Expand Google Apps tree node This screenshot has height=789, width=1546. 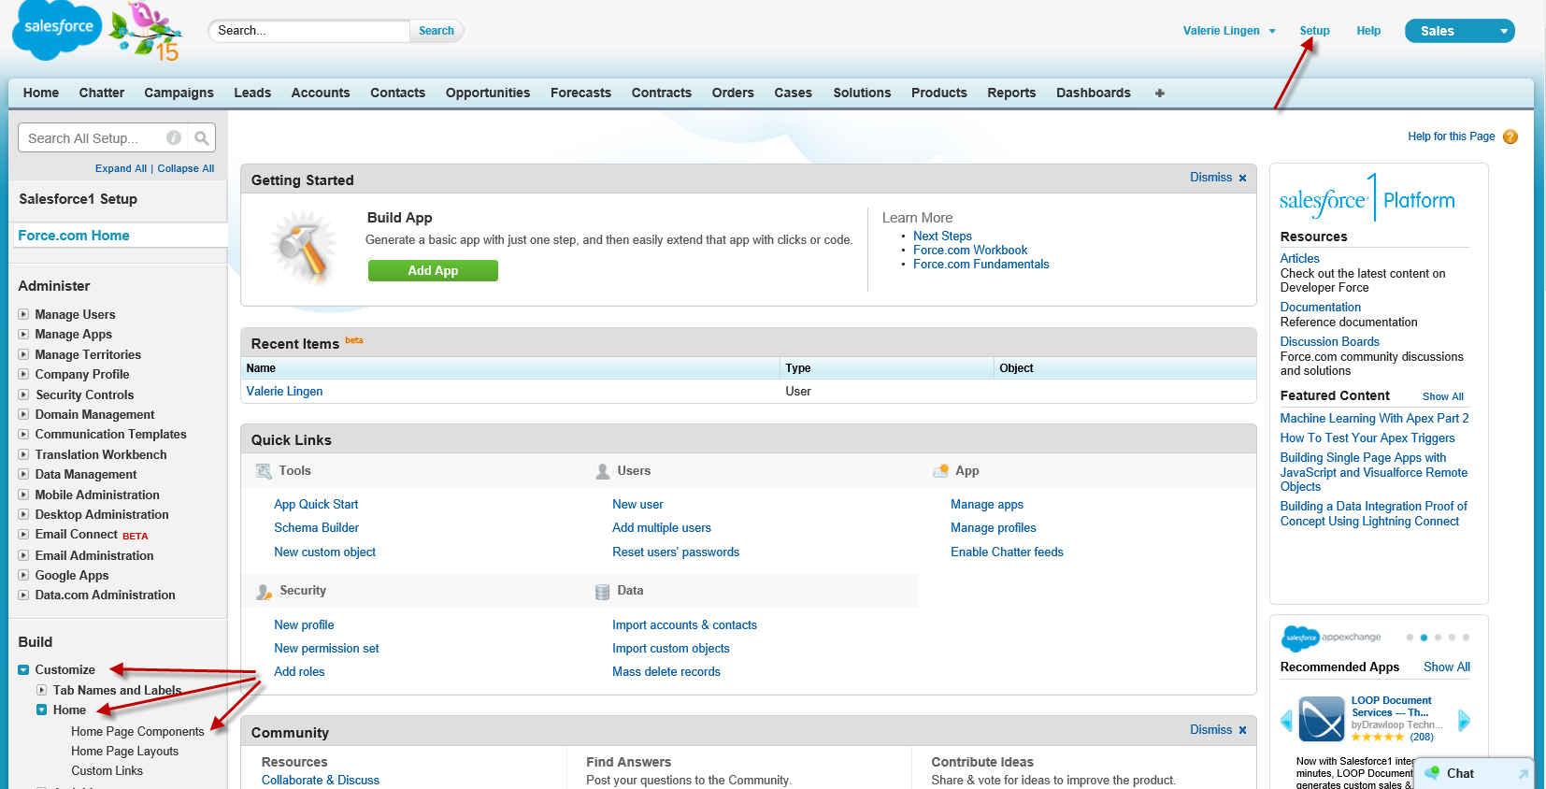click(23, 575)
